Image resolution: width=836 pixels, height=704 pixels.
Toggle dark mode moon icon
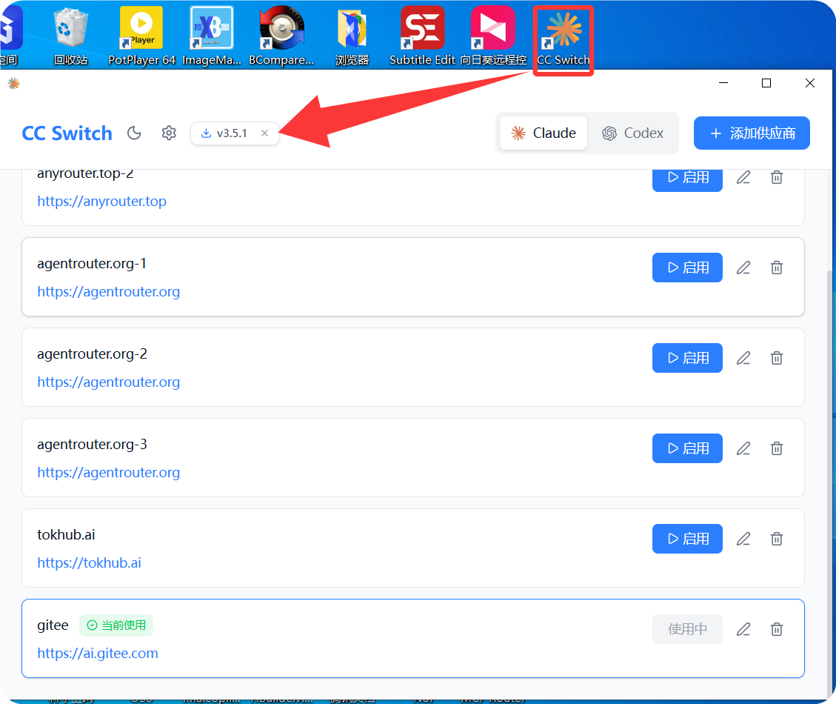pos(134,133)
